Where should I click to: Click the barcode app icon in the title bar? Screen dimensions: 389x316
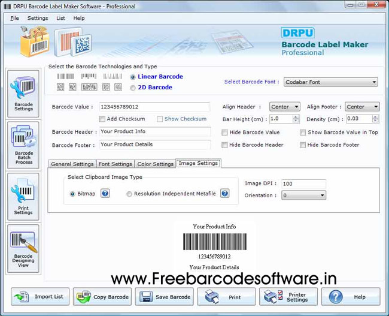click(7, 7)
